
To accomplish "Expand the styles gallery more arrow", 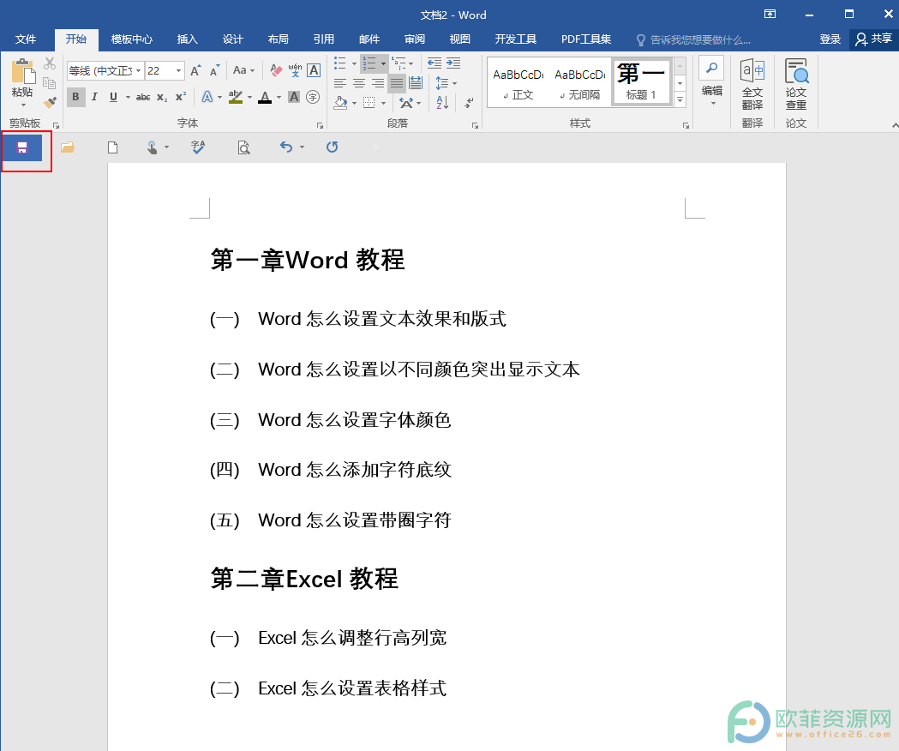I will tap(680, 99).
